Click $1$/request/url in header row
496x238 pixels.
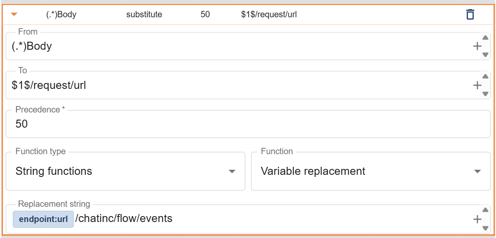[269, 15]
